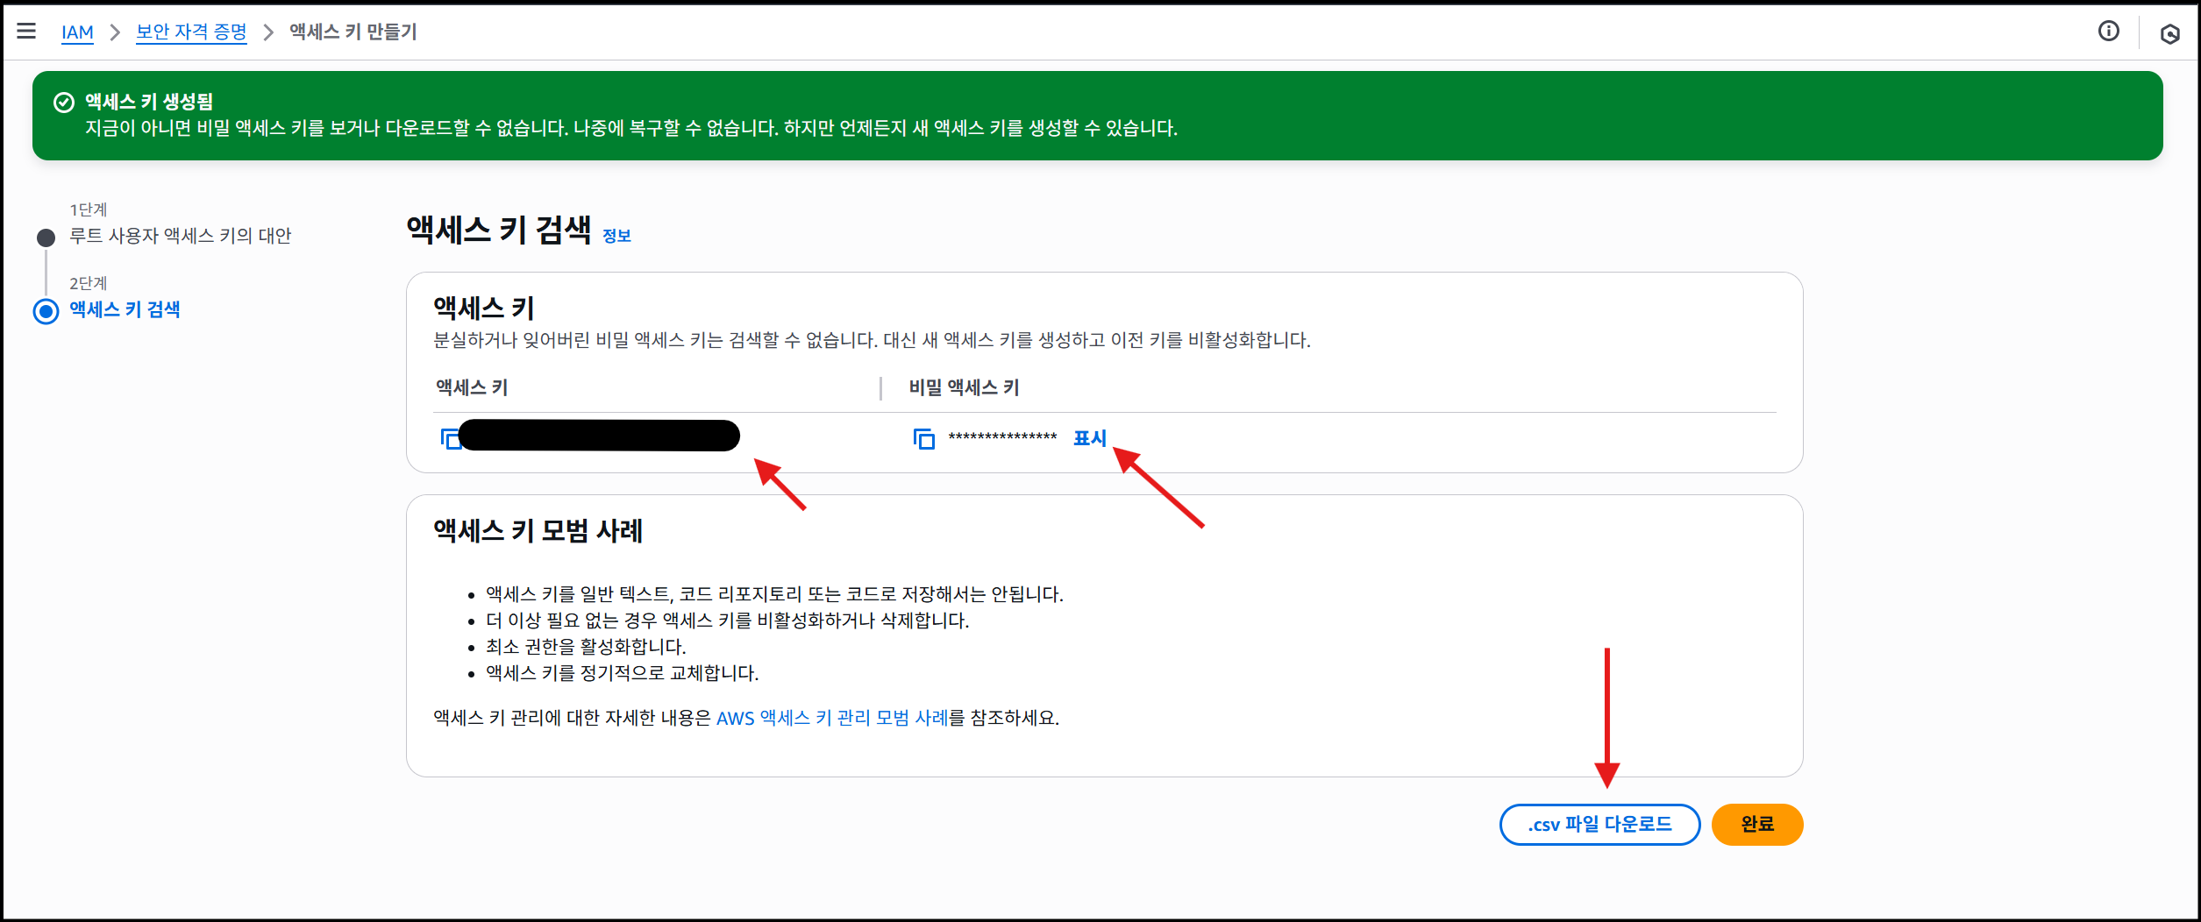Go to IAM breadcrumb link
Image resolution: width=2201 pixels, height=922 pixels.
[x=77, y=32]
